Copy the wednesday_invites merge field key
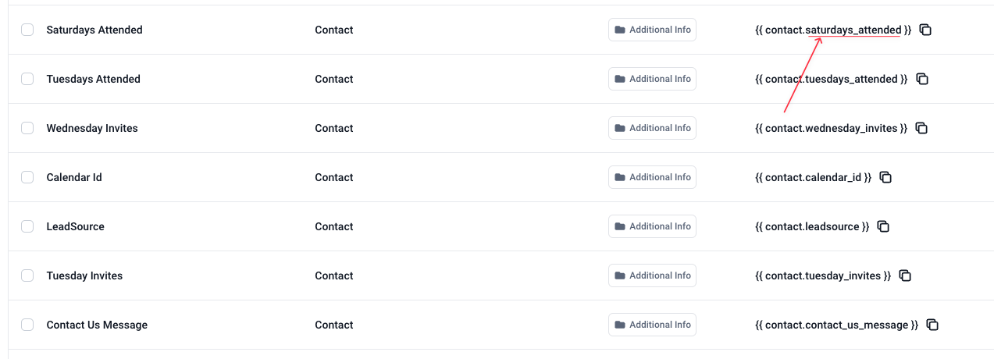 pos(921,128)
